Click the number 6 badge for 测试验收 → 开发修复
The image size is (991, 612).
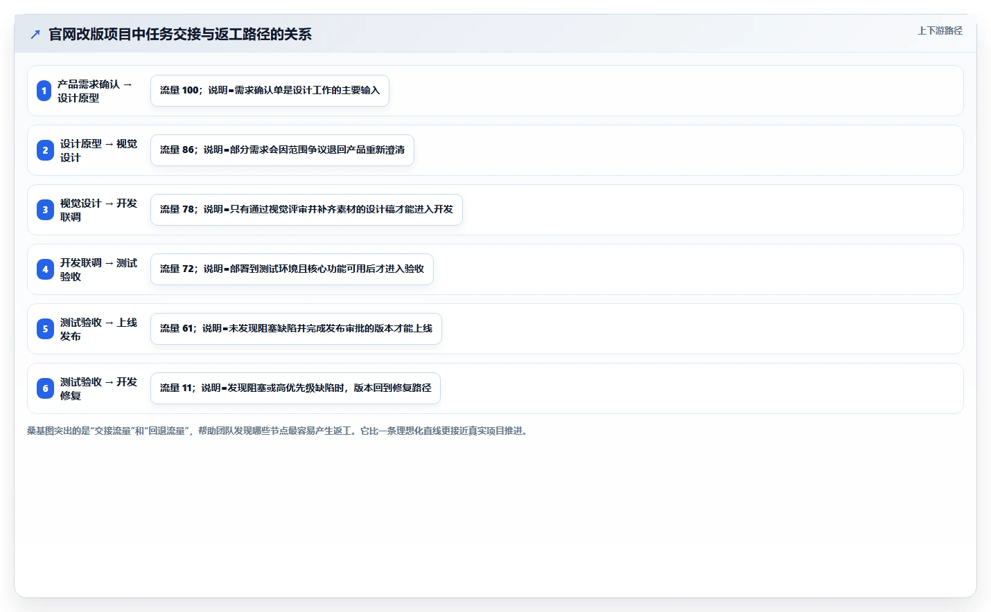(x=45, y=388)
